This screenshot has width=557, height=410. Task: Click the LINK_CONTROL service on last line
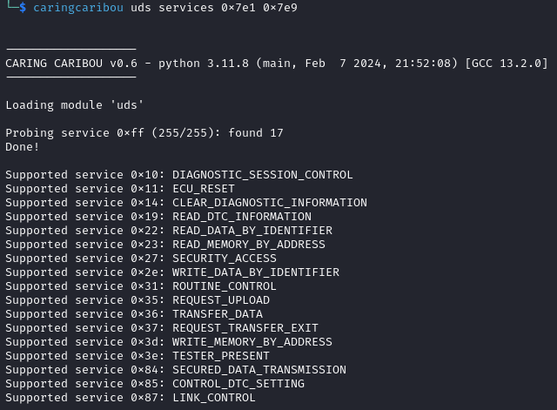click(213, 398)
